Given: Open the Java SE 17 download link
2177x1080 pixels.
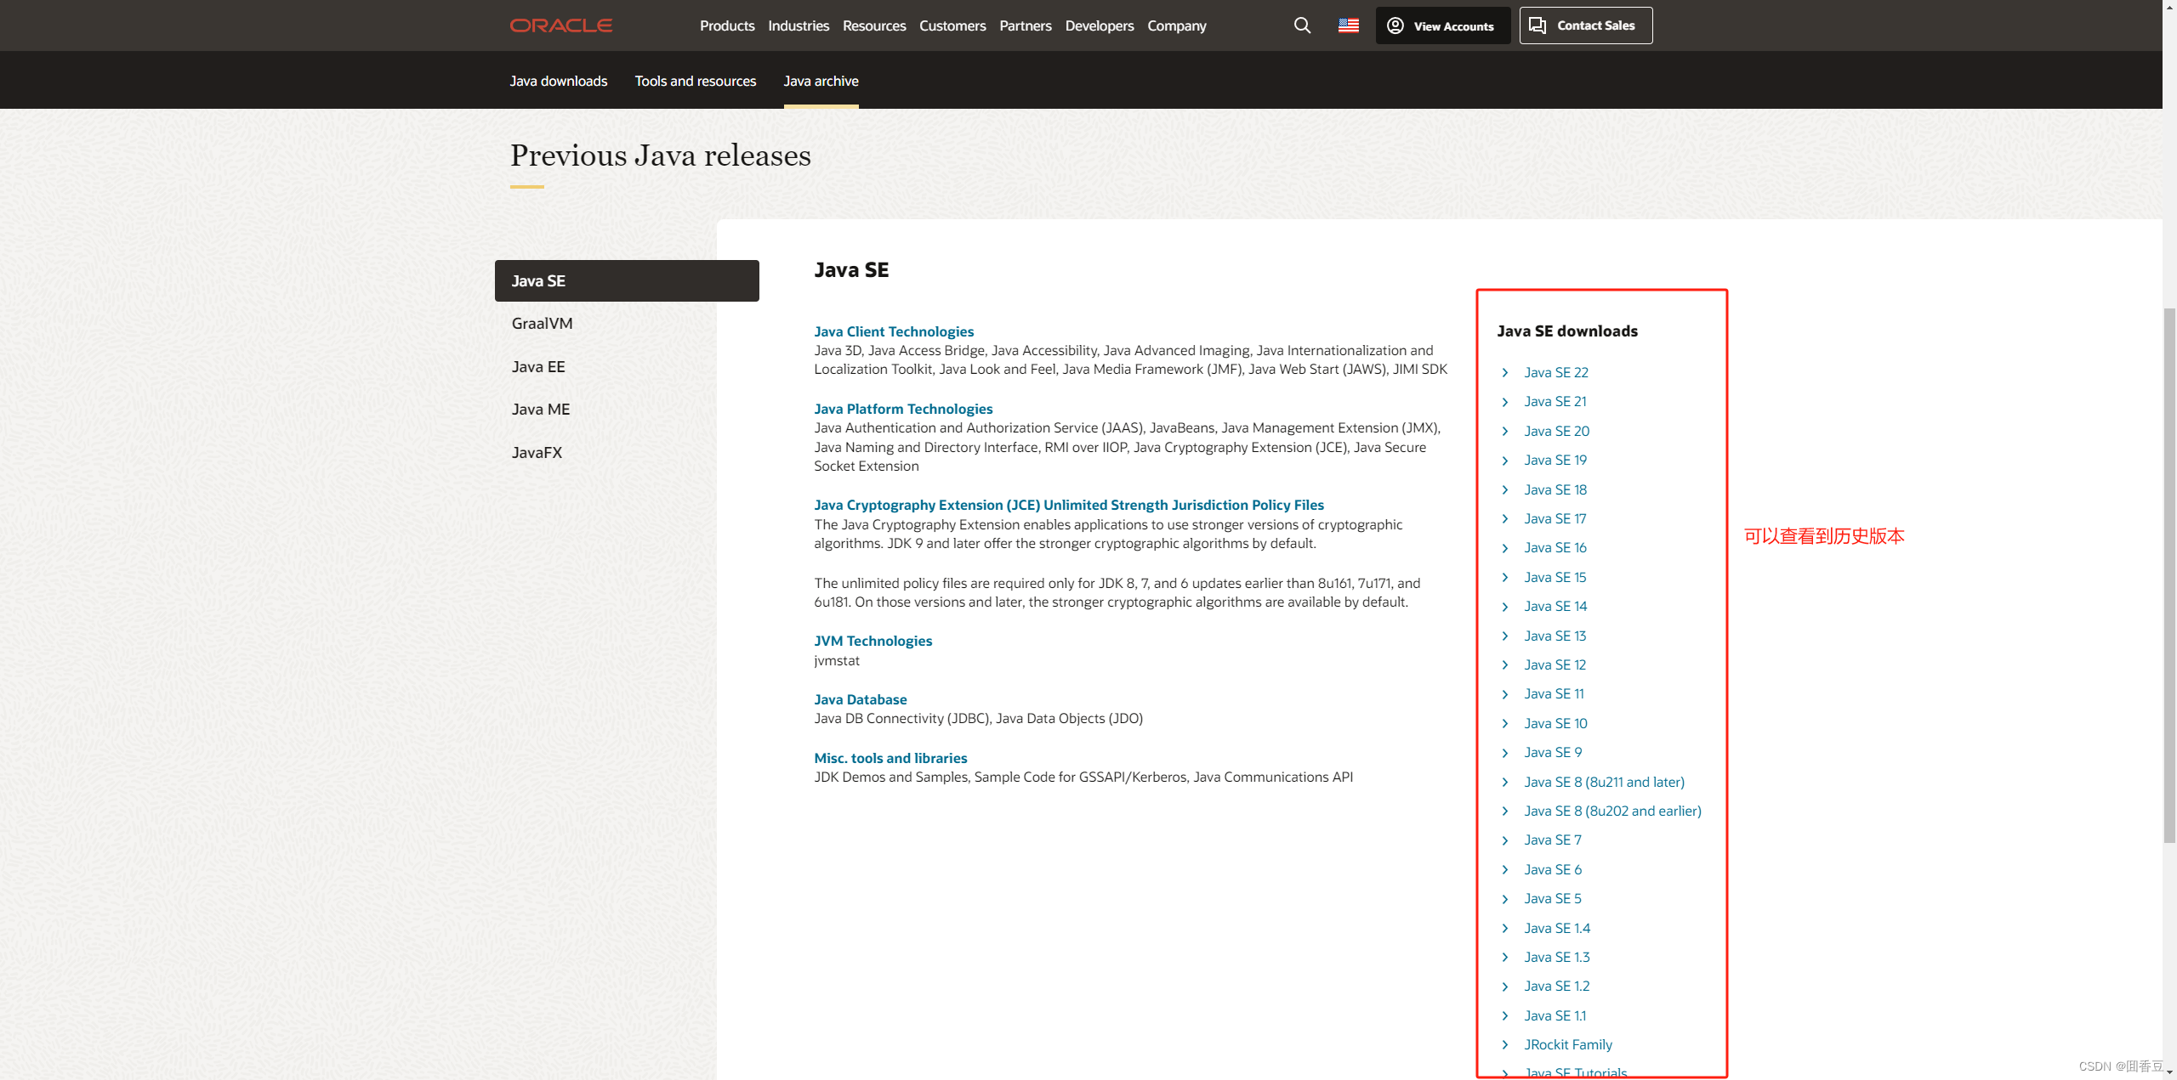Looking at the screenshot, I should (x=1555, y=518).
